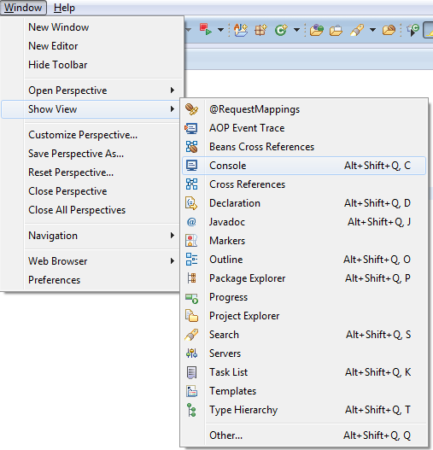Click the Servers view icon

[x=191, y=354]
